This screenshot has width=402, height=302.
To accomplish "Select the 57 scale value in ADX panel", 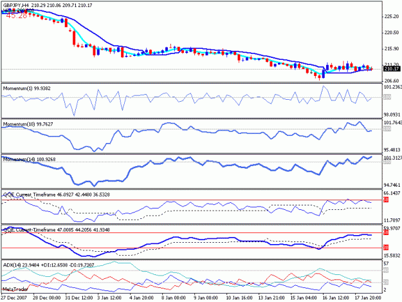I will (x=386, y=263).
